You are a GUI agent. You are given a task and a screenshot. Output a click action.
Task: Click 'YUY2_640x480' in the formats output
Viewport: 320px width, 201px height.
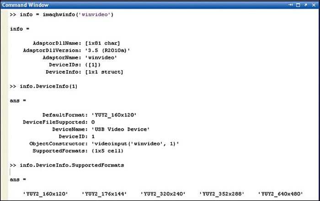tap(280, 194)
